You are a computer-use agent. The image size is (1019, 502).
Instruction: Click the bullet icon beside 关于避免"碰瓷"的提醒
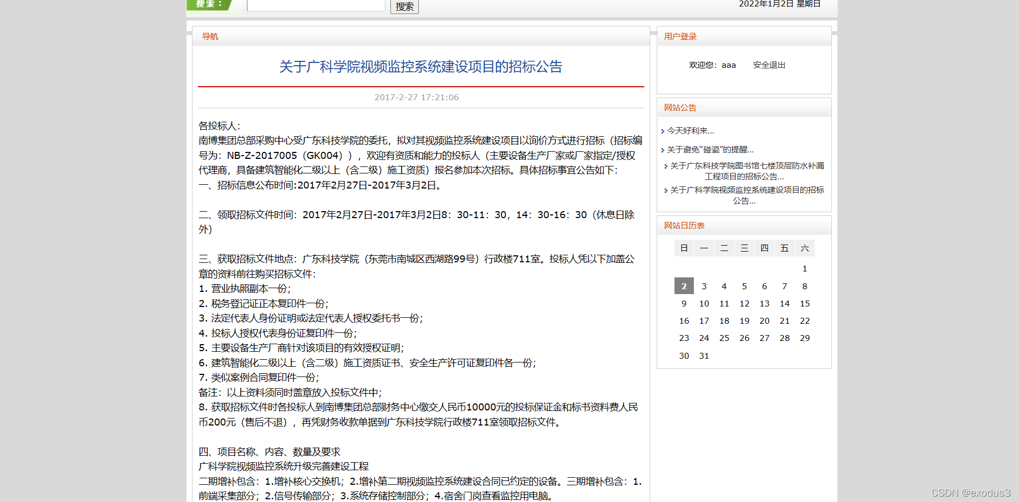point(663,150)
